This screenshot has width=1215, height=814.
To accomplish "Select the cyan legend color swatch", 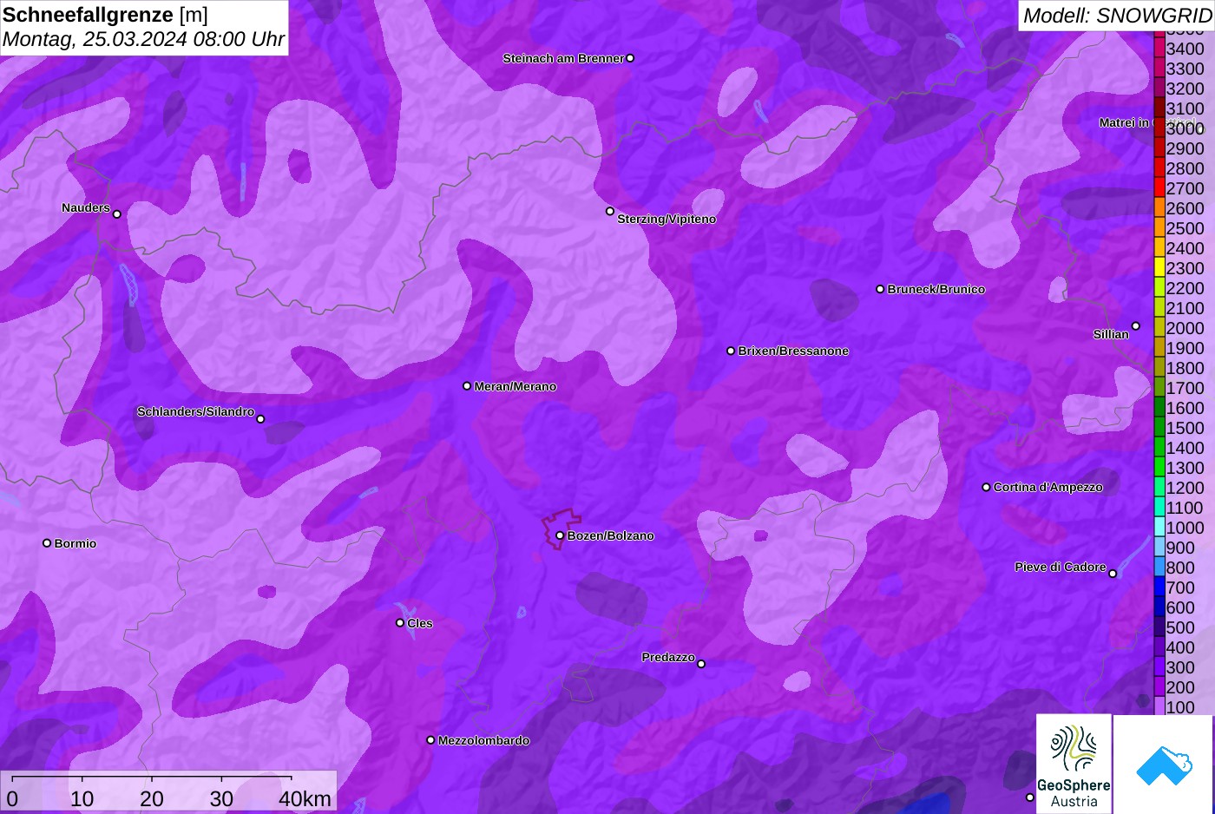I will tap(1159, 527).
